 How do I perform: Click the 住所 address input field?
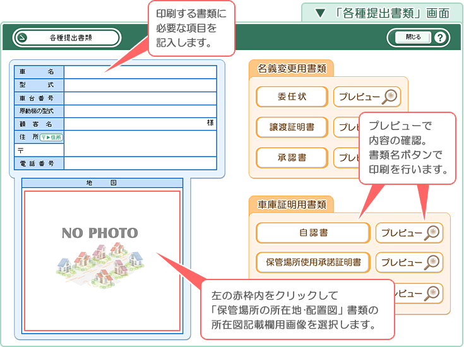[140, 143]
